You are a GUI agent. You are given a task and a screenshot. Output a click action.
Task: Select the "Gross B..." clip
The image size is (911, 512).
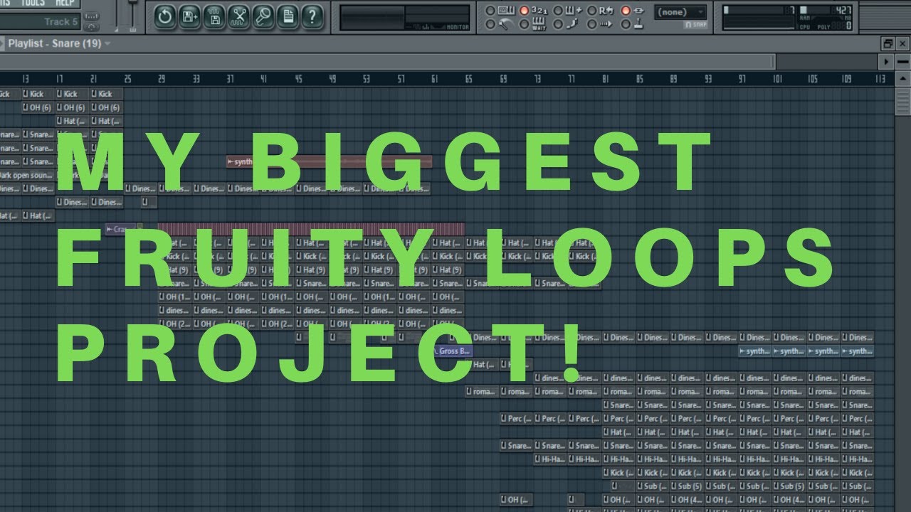tap(452, 351)
